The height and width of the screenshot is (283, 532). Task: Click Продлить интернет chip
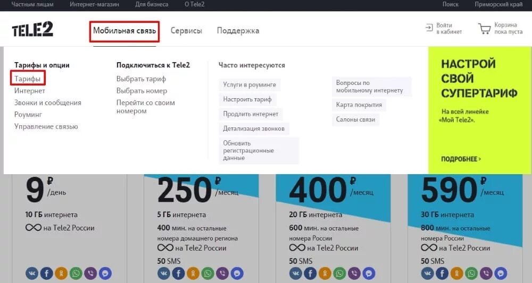click(x=251, y=114)
